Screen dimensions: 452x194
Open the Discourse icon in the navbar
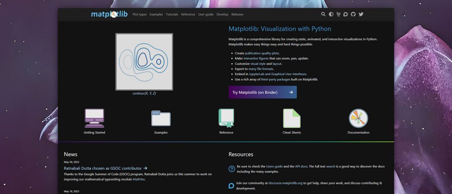pyautogui.click(x=345, y=14)
